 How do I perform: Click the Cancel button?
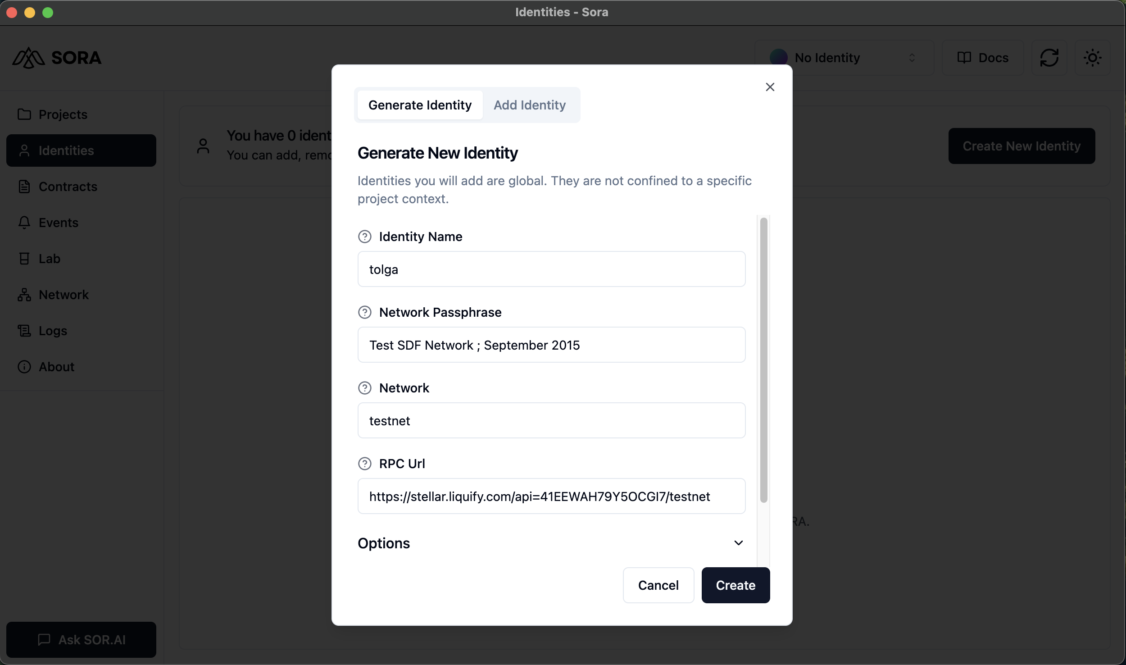[658, 585]
